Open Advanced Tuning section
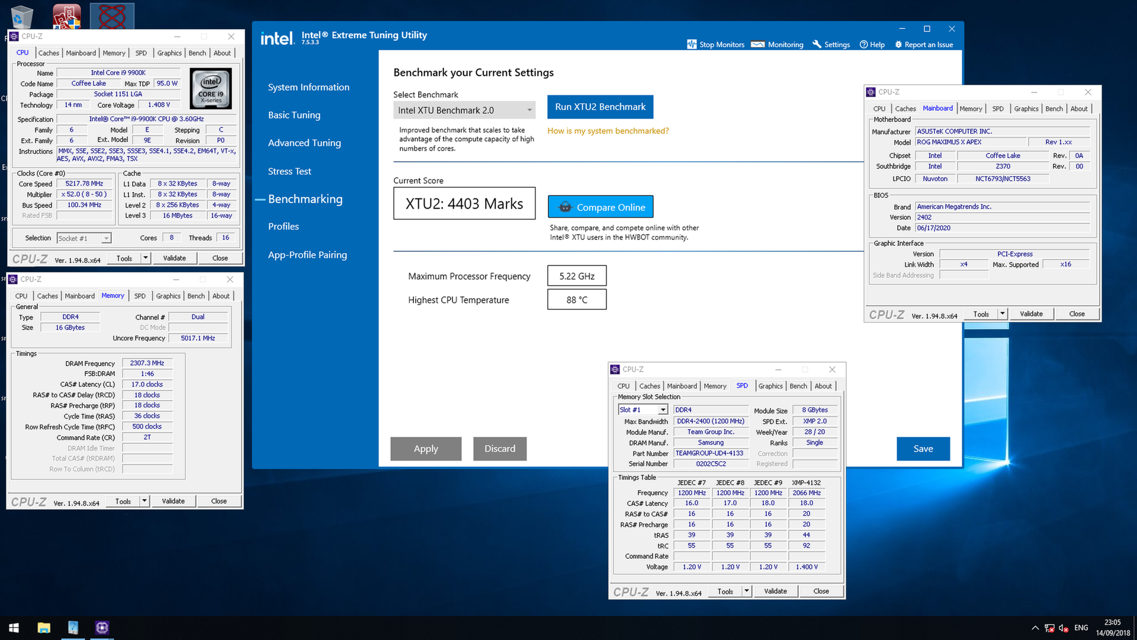1137x640 pixels. [x=304, y=143]
